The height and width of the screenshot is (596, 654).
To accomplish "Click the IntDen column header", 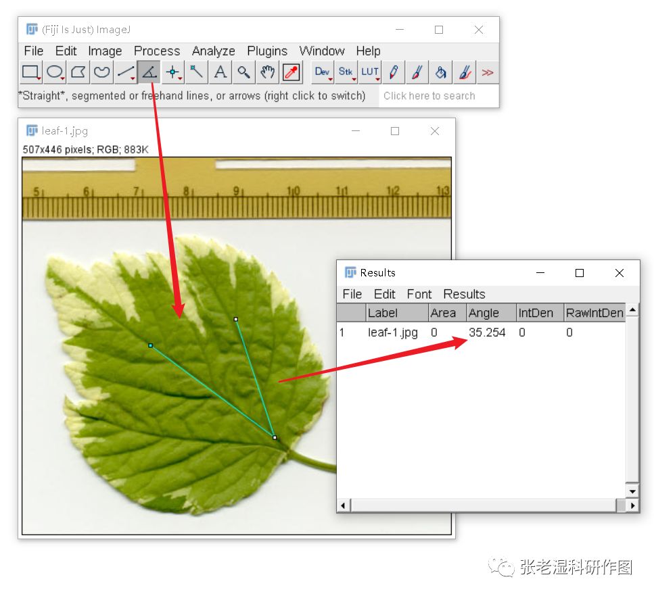I will click(x=540, y=313).
